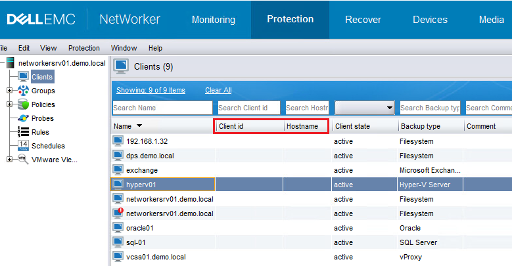This screenshot has width=512, height=266.
Task: Open the Protection menu in menu bar
Action: point(84,48)
